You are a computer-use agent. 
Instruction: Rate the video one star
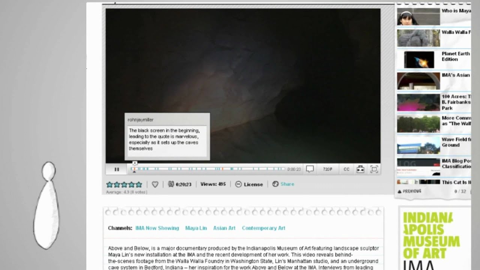109,184
